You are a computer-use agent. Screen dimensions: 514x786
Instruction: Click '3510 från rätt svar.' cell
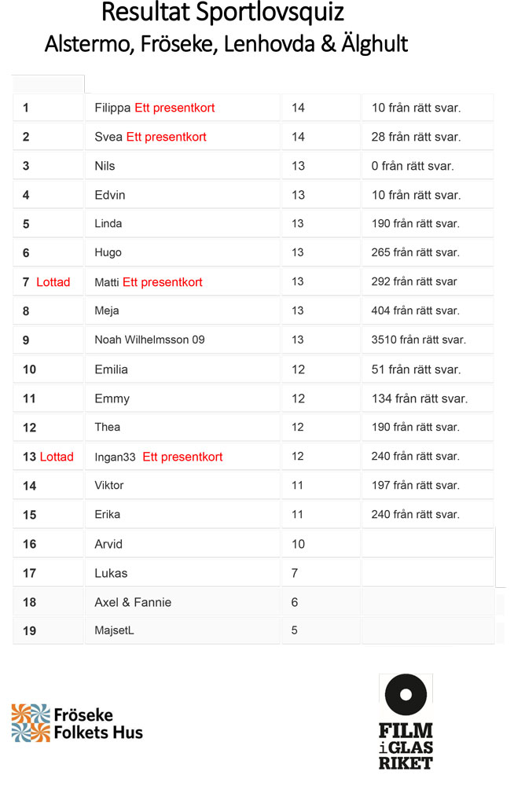click(418, 340)
